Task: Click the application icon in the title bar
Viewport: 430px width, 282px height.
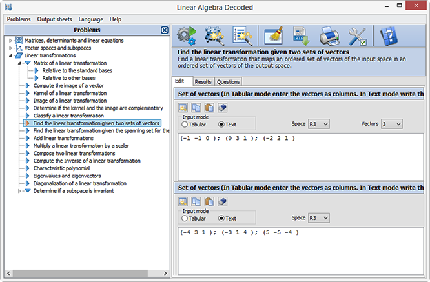Action: (8, 7)
